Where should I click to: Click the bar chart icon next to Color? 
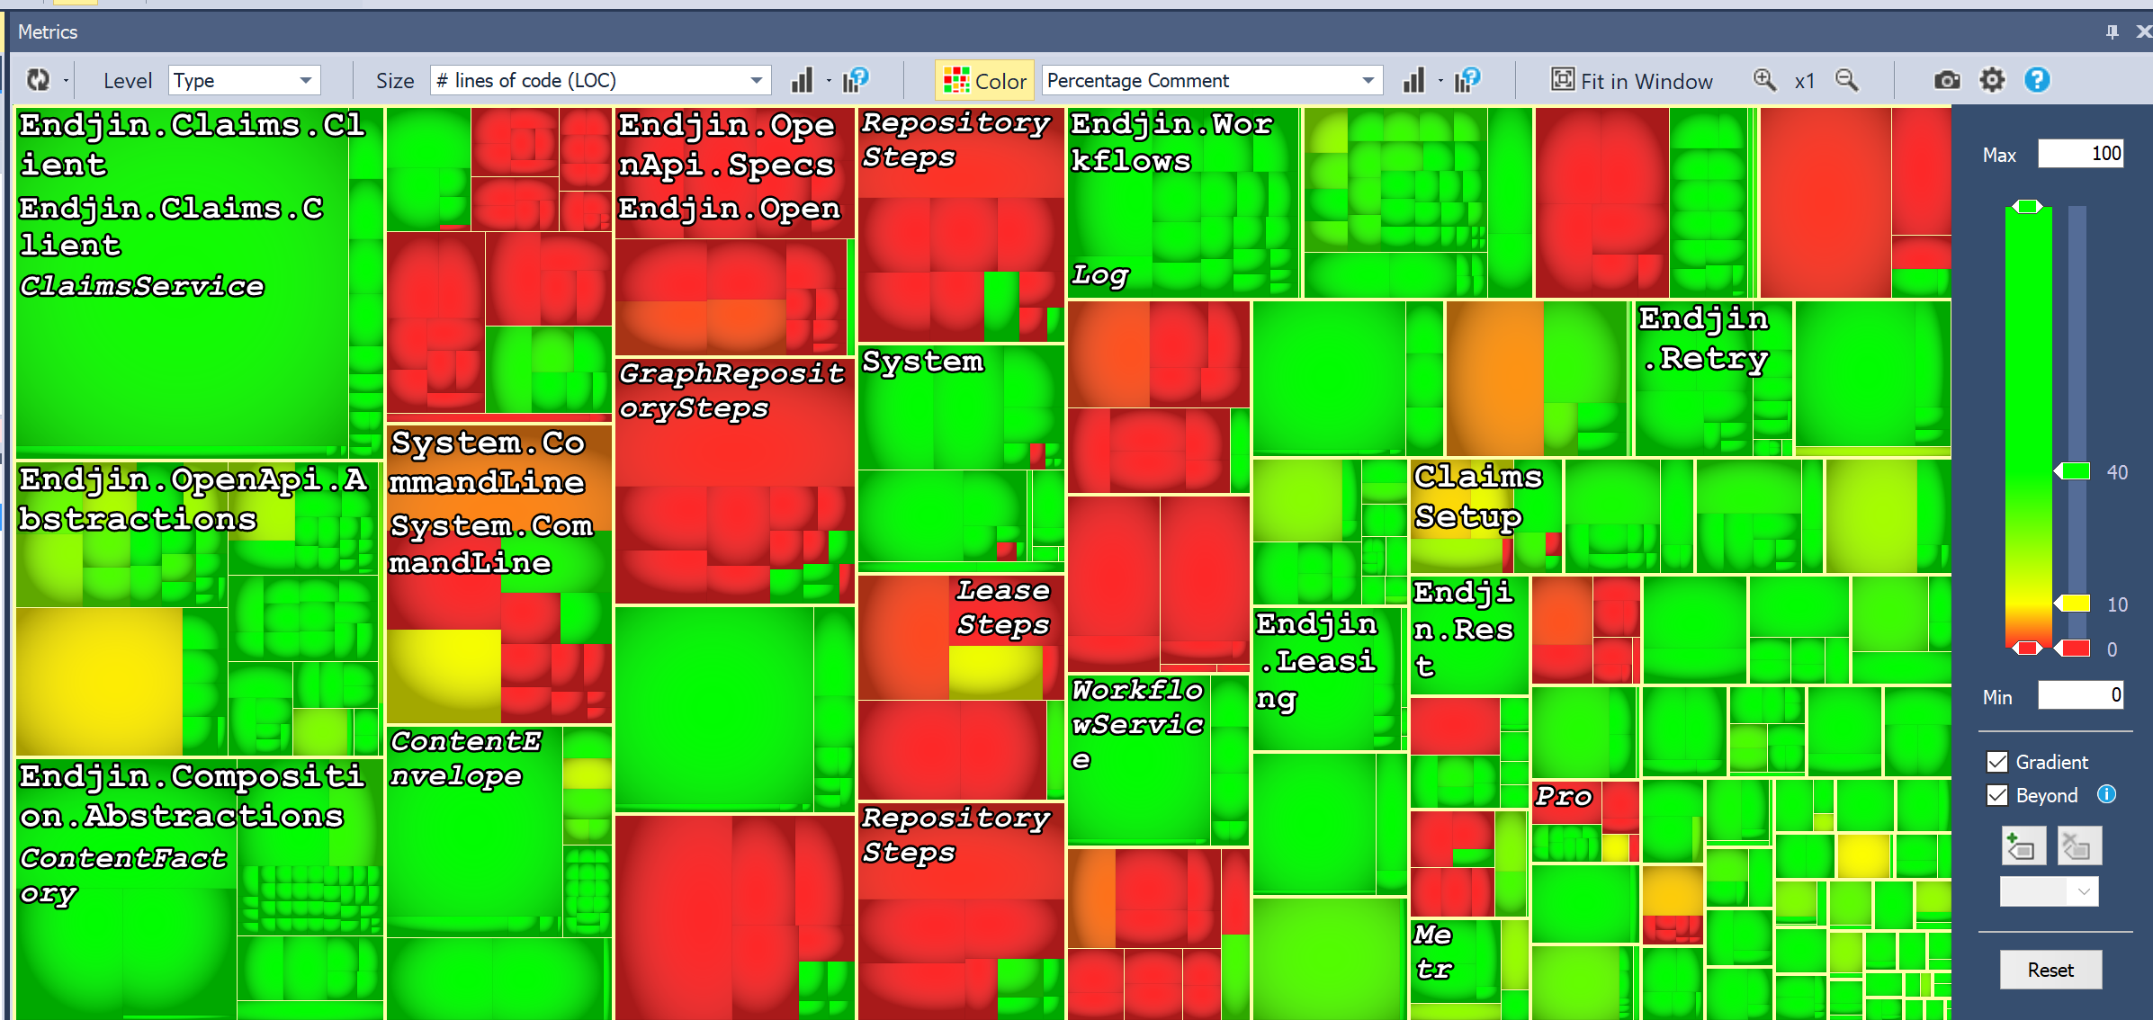(1414, 80)
